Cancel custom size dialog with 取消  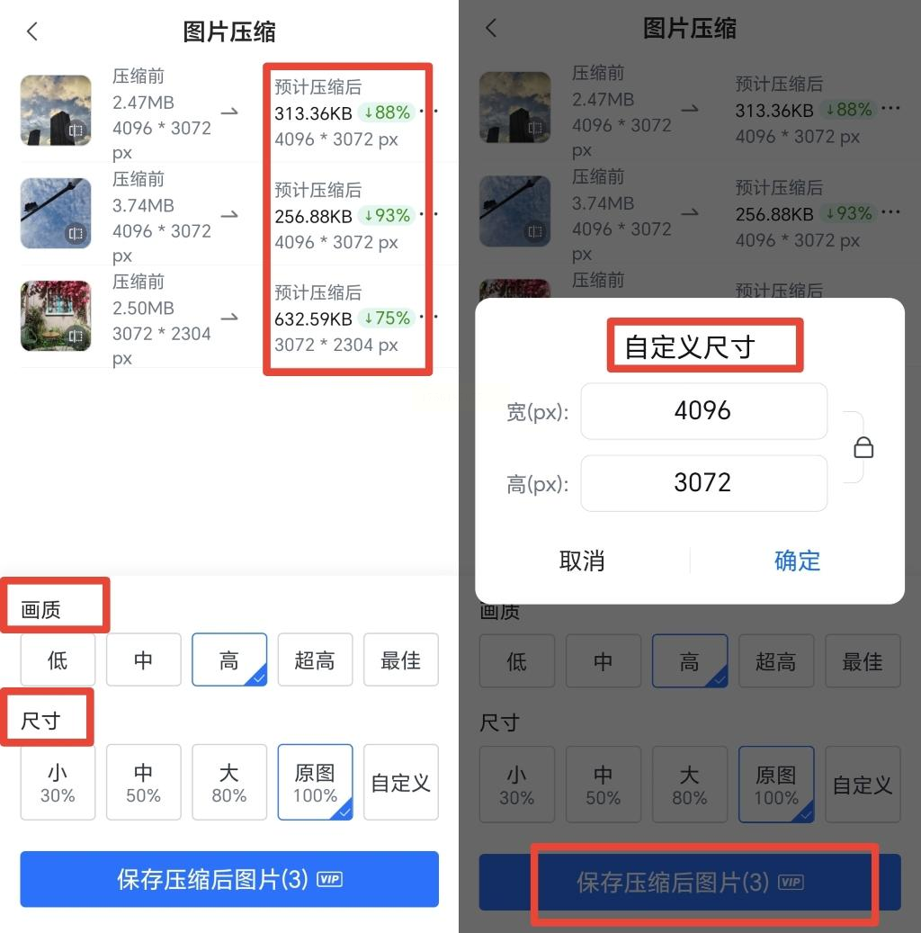(x=582, y=561)
